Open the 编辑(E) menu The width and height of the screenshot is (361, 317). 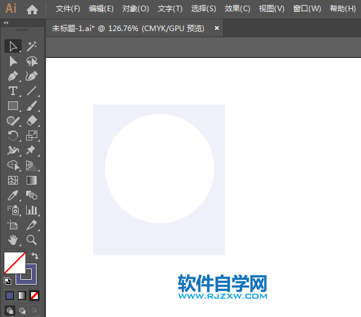click(101, 9)
